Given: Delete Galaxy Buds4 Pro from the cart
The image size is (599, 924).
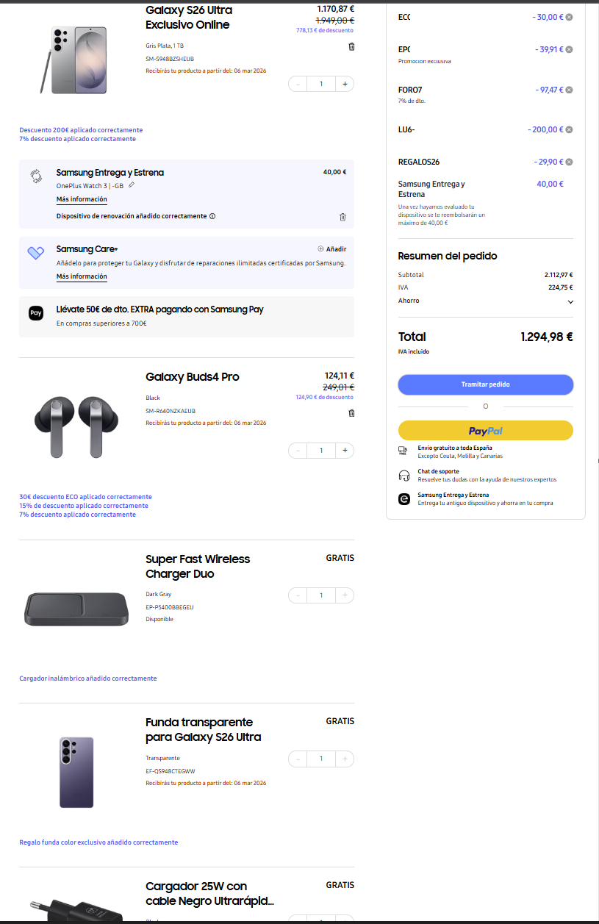Looking at the screenshot, I should point(351,413).
